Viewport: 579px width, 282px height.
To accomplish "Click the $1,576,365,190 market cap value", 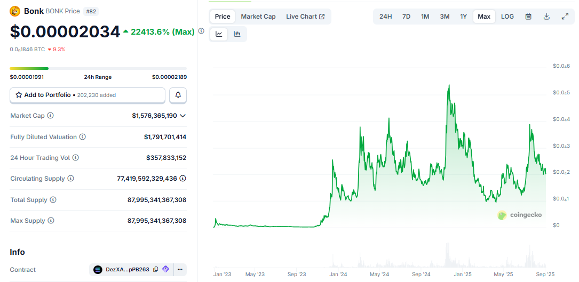I will (x=155, y=116).
